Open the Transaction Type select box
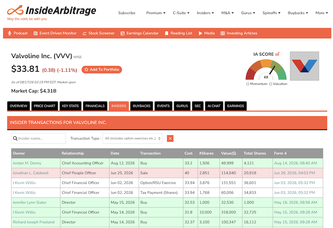Viewport: 333px width, 228px height. pyautogui.click(x=132, y=138)
